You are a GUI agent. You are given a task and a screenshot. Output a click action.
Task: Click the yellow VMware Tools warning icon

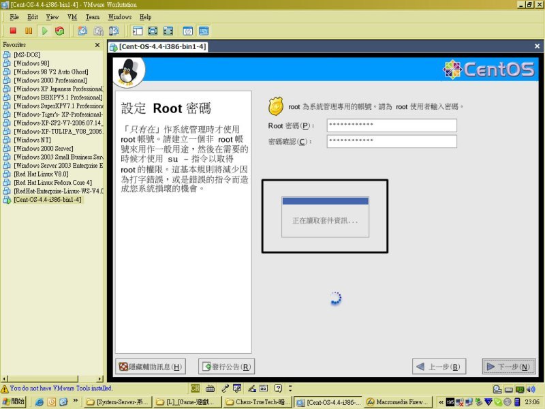tap(5, 389)
